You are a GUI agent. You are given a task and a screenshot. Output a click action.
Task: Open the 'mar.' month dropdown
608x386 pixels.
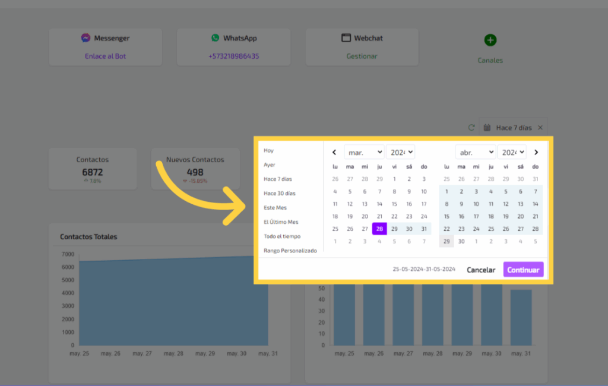pos(364,152)
